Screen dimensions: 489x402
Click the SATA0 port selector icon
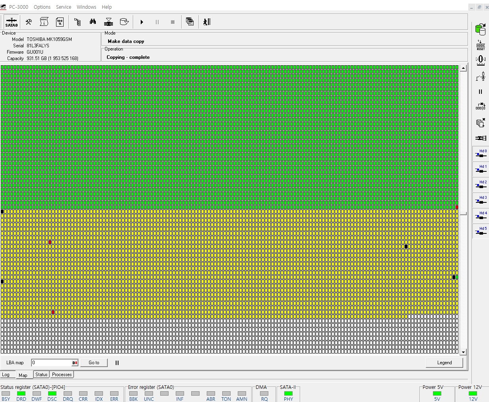[x=12, y=22]
